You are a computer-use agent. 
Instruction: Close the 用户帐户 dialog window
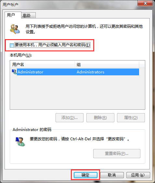tap(145, 3)
